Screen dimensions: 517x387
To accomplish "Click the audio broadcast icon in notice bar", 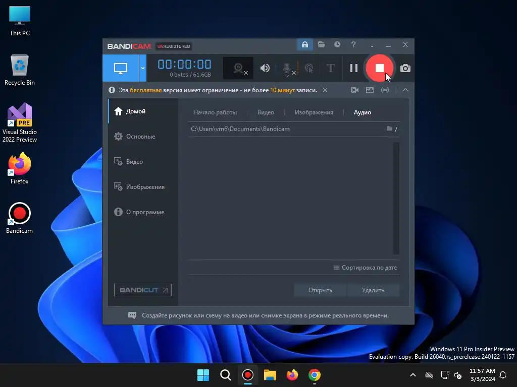I will click(x=385, y=90).
